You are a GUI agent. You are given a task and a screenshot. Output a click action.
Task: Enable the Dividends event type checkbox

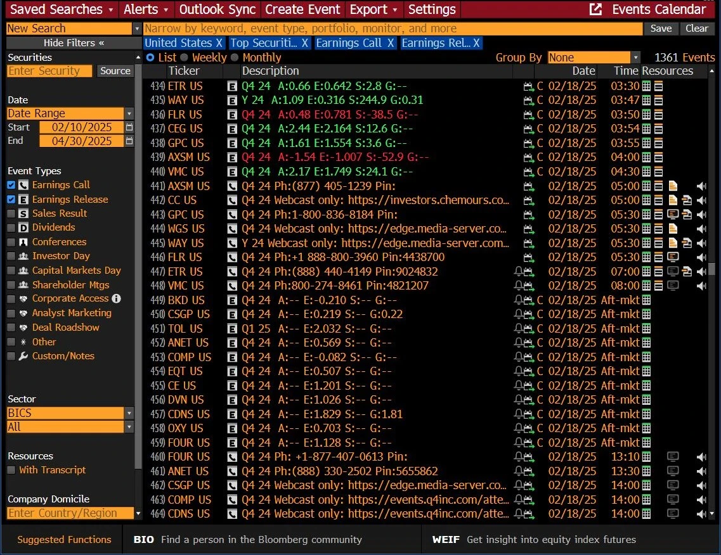click(11, 228)
